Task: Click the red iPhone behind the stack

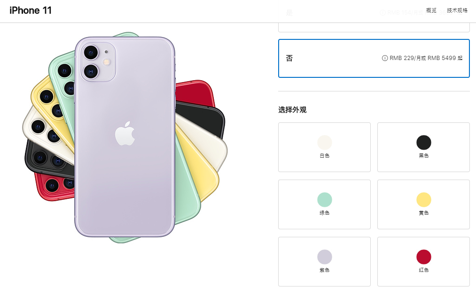Action: pyautogui.click(x=194, y=92)
